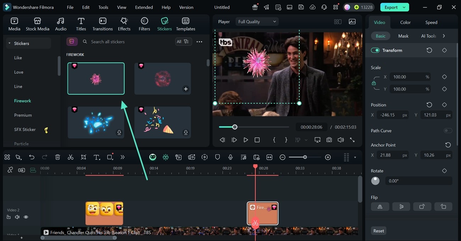Click the player progress slider handle
Viewport: 461px width, 241px height.
[x=235, y=127]
